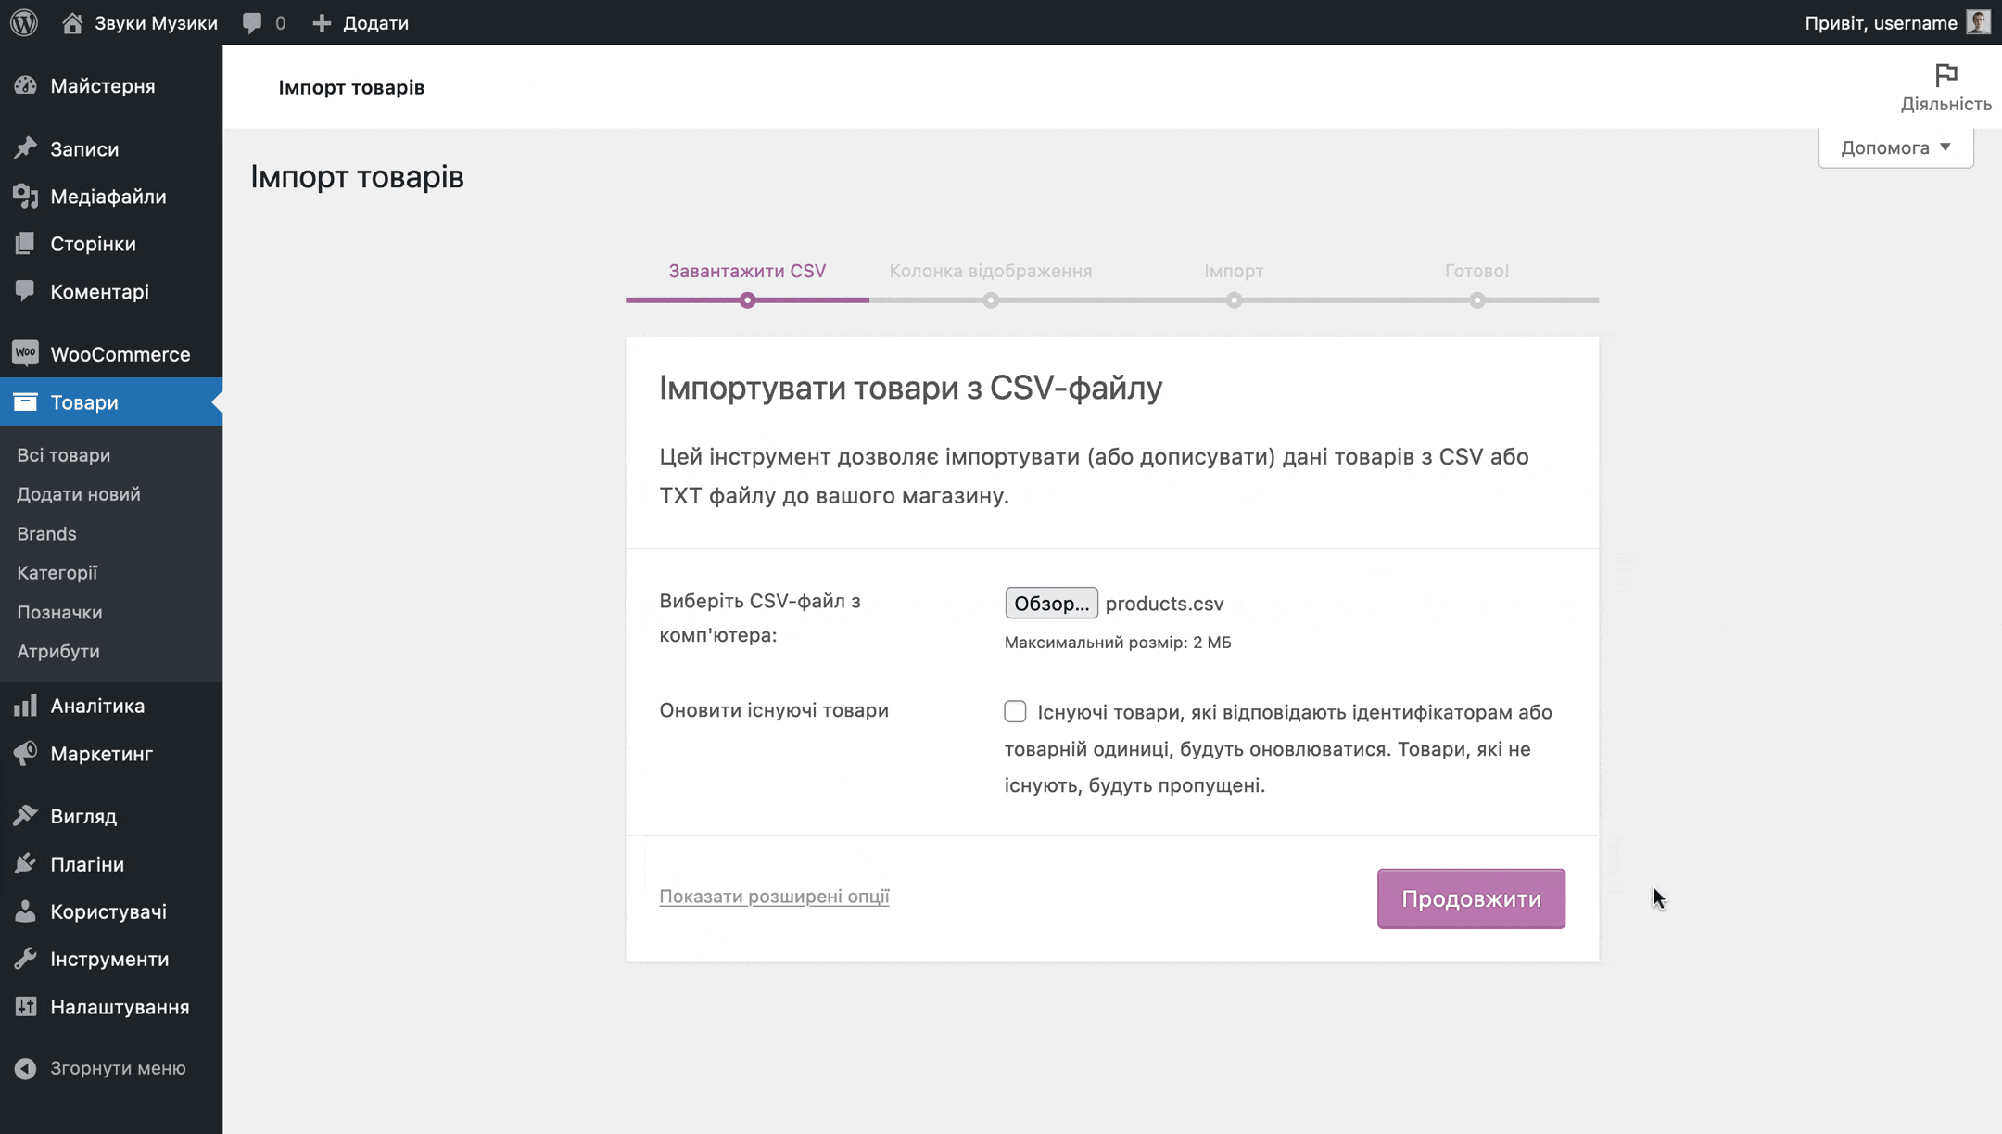Click the Максимальний розмір: 2 МБ text

click(1118, 643)
